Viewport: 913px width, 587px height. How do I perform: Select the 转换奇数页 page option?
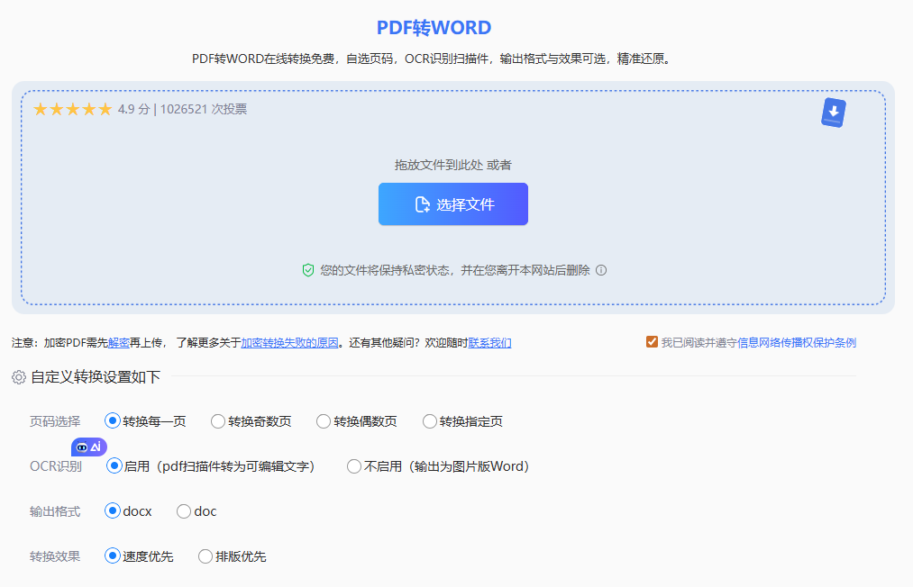(x=217, y=420)
